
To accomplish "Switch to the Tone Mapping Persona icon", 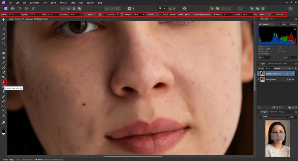I will pyautogui.click(x=27, y=9).
